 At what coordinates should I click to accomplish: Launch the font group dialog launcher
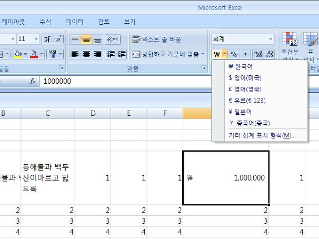pos(61,67)
